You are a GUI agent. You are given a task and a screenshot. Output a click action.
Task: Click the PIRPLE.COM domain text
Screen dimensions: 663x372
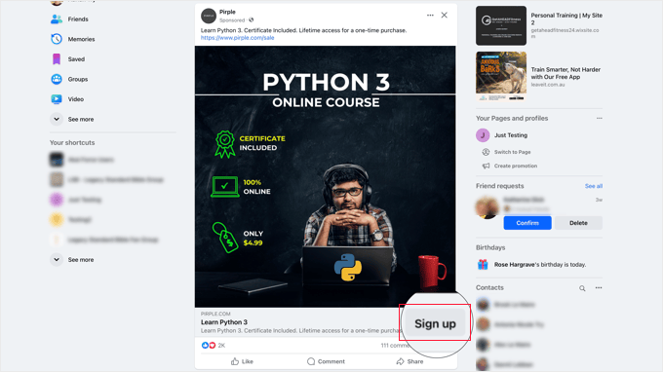click(x=215, y=314)
